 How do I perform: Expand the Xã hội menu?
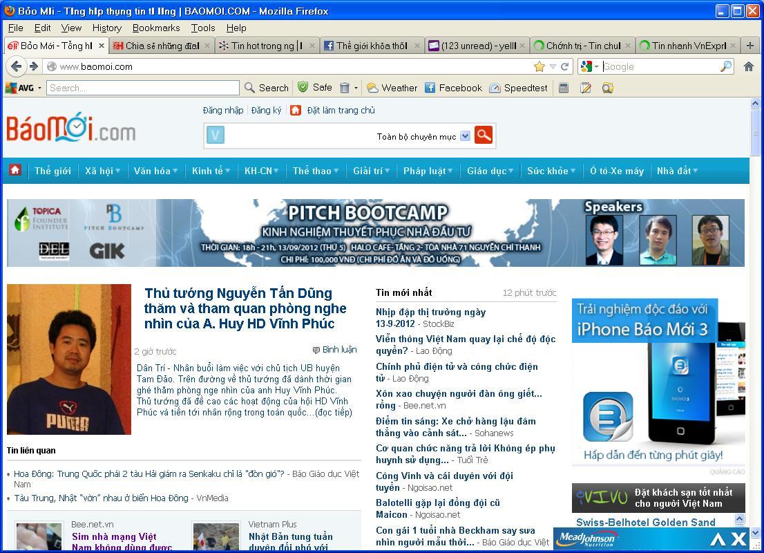102,171
